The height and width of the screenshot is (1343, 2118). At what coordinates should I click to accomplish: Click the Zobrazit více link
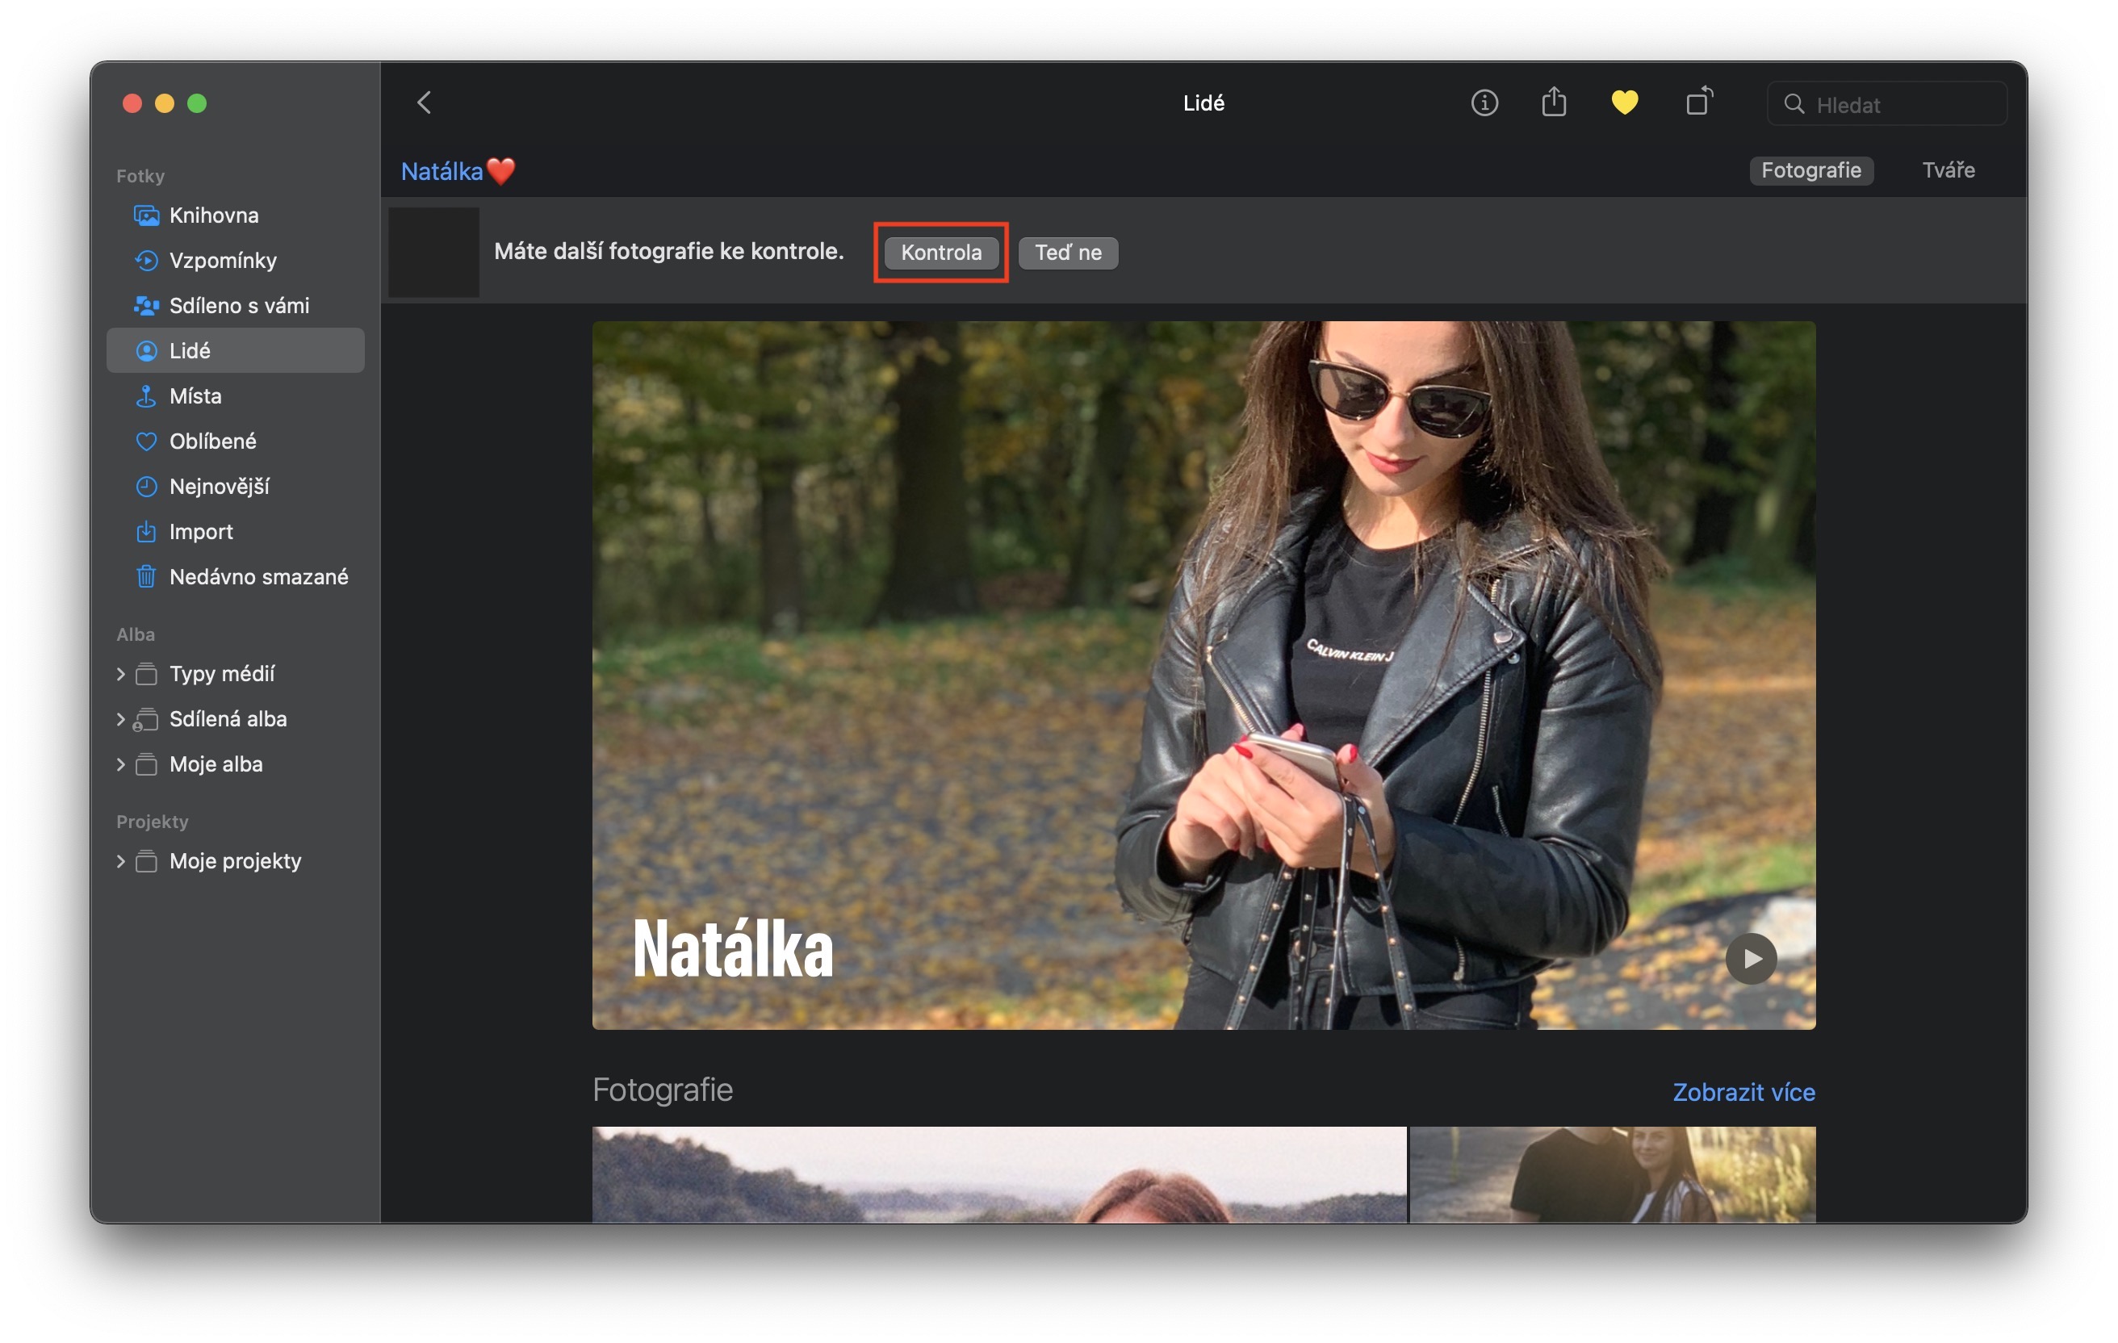tap(1743, 1091)
